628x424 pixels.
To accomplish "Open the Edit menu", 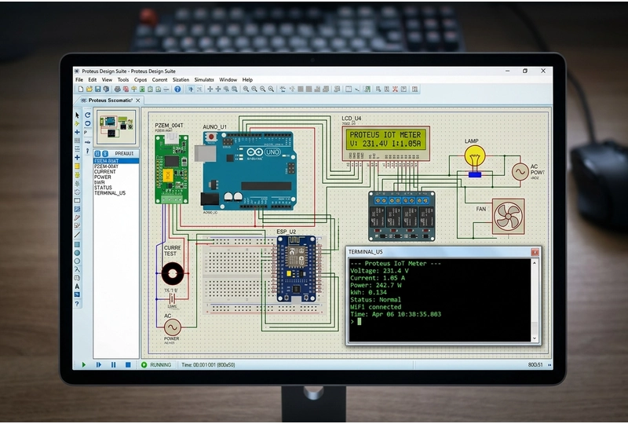I will [93, 80].
